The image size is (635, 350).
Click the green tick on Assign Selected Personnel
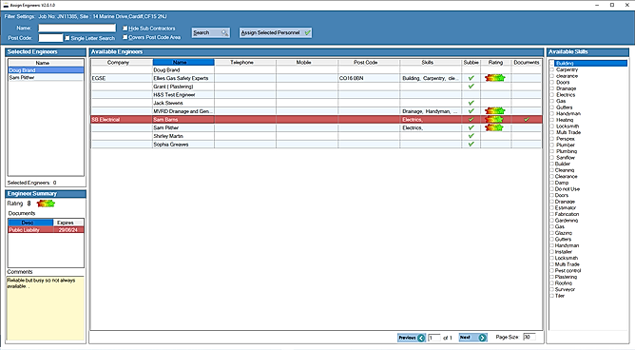(x=307, y=32)
